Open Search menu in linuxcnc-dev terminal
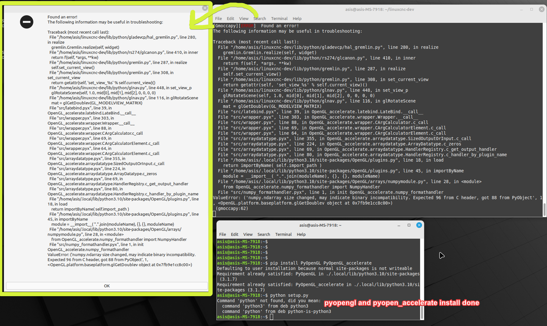 tap(259, 19)
